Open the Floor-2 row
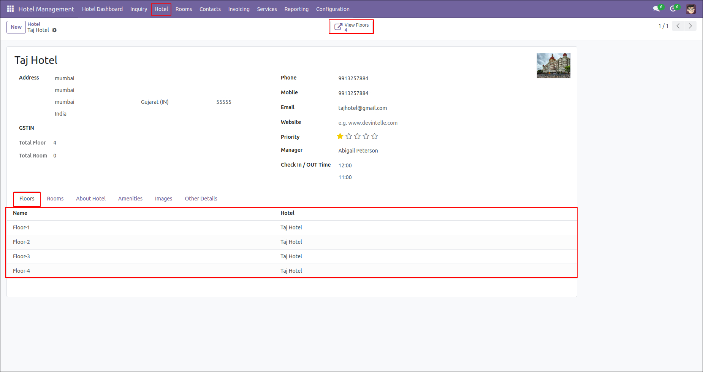 tap(291, 242)
